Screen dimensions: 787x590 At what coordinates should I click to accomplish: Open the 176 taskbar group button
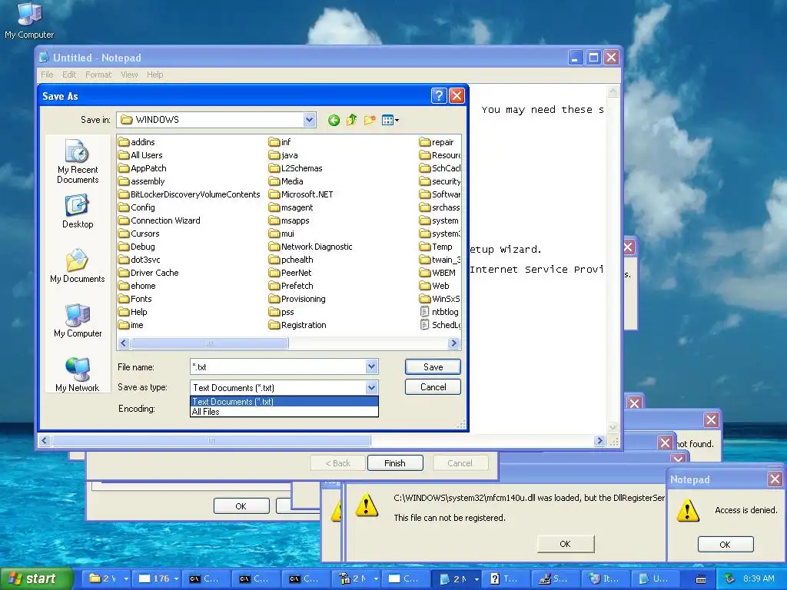pos(156,578)
